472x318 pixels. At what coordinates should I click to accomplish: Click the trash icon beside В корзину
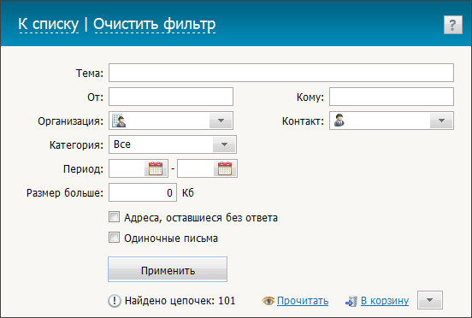(x=351, y=301)
